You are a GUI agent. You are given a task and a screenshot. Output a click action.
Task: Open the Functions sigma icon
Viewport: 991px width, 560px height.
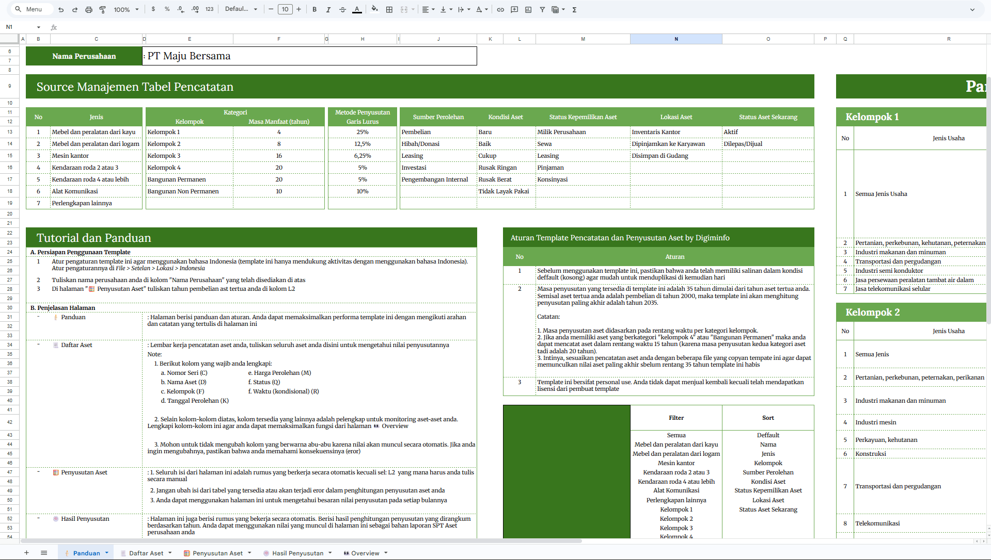pos(574,9)
